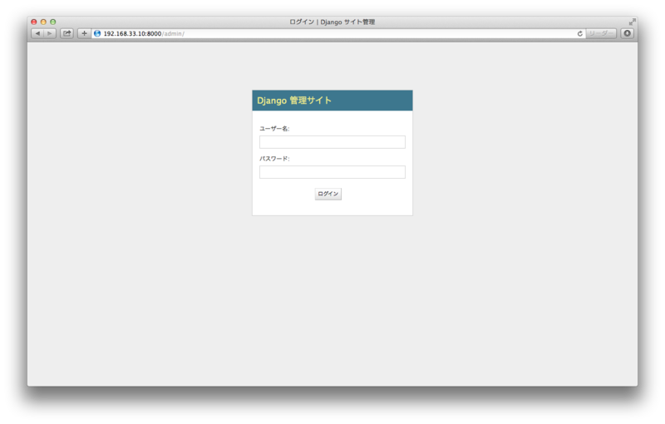
Task: Open the Share button in Safari's toolbar
Action: 67,33
